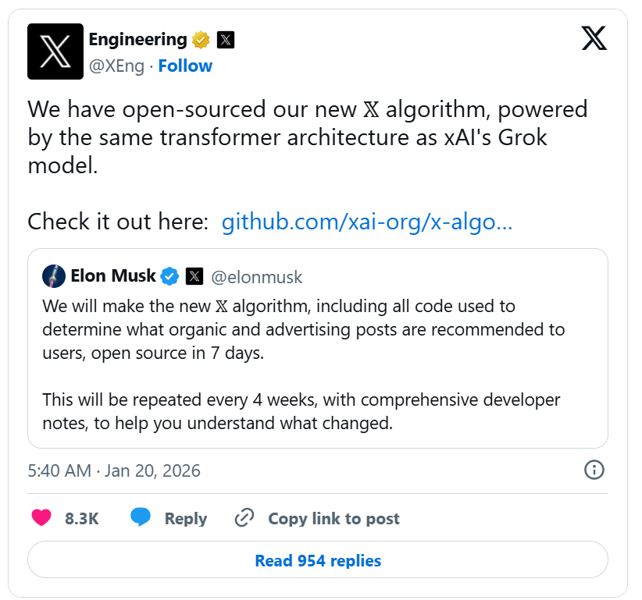
Task: Click the X affiliation badge beside Elon Musk
Action: pos(195,276)
